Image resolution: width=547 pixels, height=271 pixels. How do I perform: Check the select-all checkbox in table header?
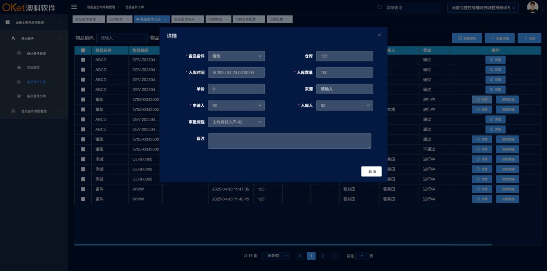click(83, 50)
